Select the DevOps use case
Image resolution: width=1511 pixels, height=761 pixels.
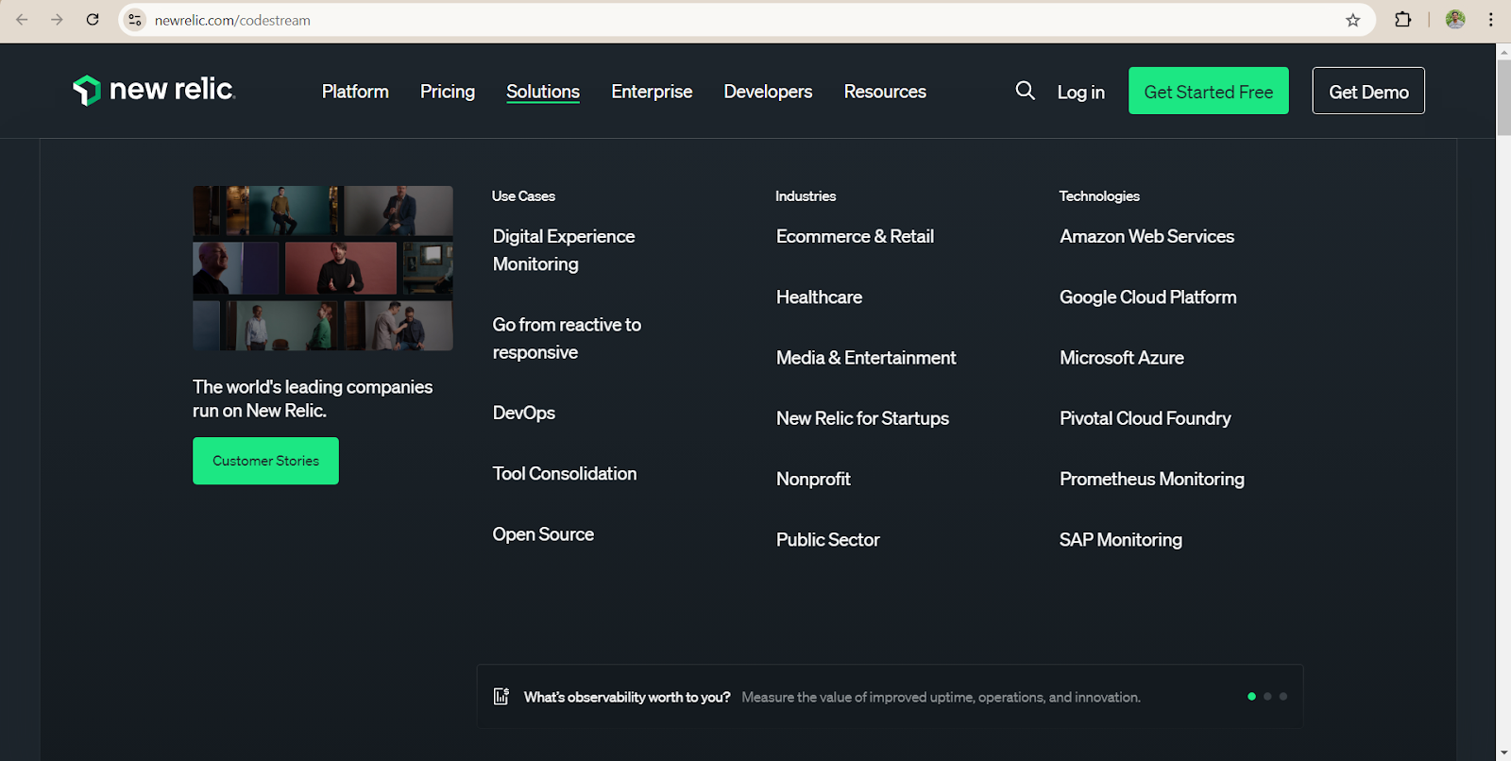tap(524, 413)
